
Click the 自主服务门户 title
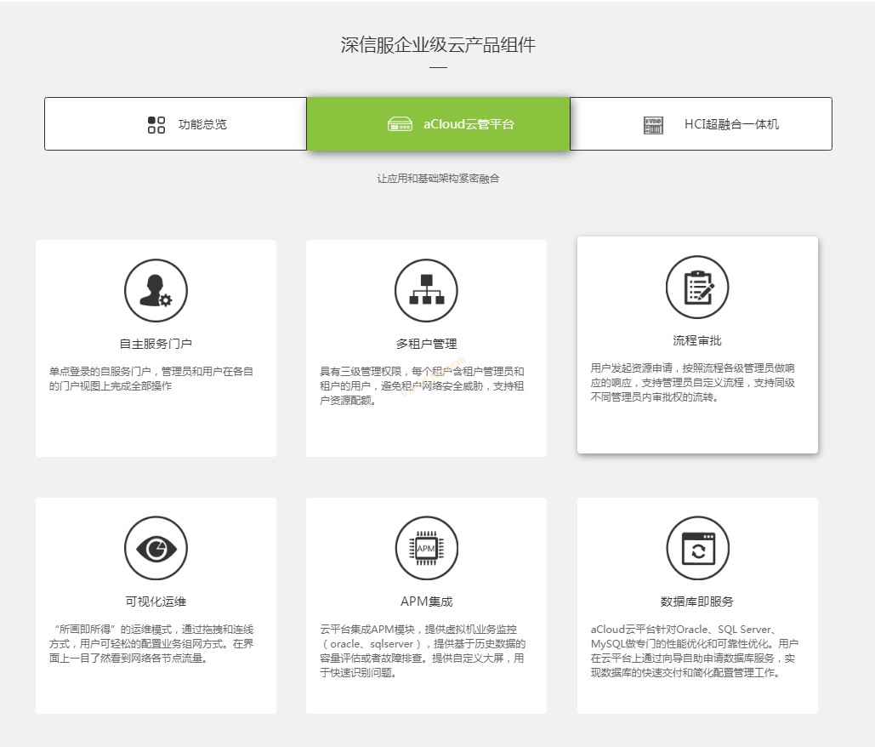(x=156, y=344)
